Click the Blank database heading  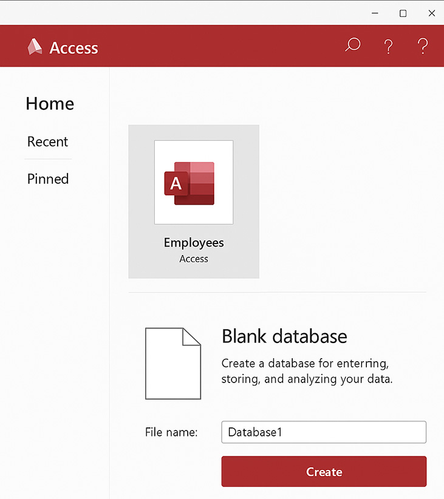click(x=284, y=336)
